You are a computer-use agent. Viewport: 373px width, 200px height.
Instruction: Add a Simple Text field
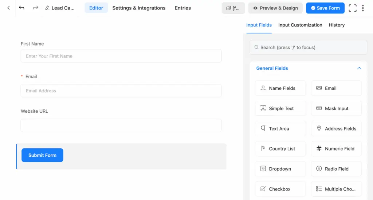click(280, 108)
